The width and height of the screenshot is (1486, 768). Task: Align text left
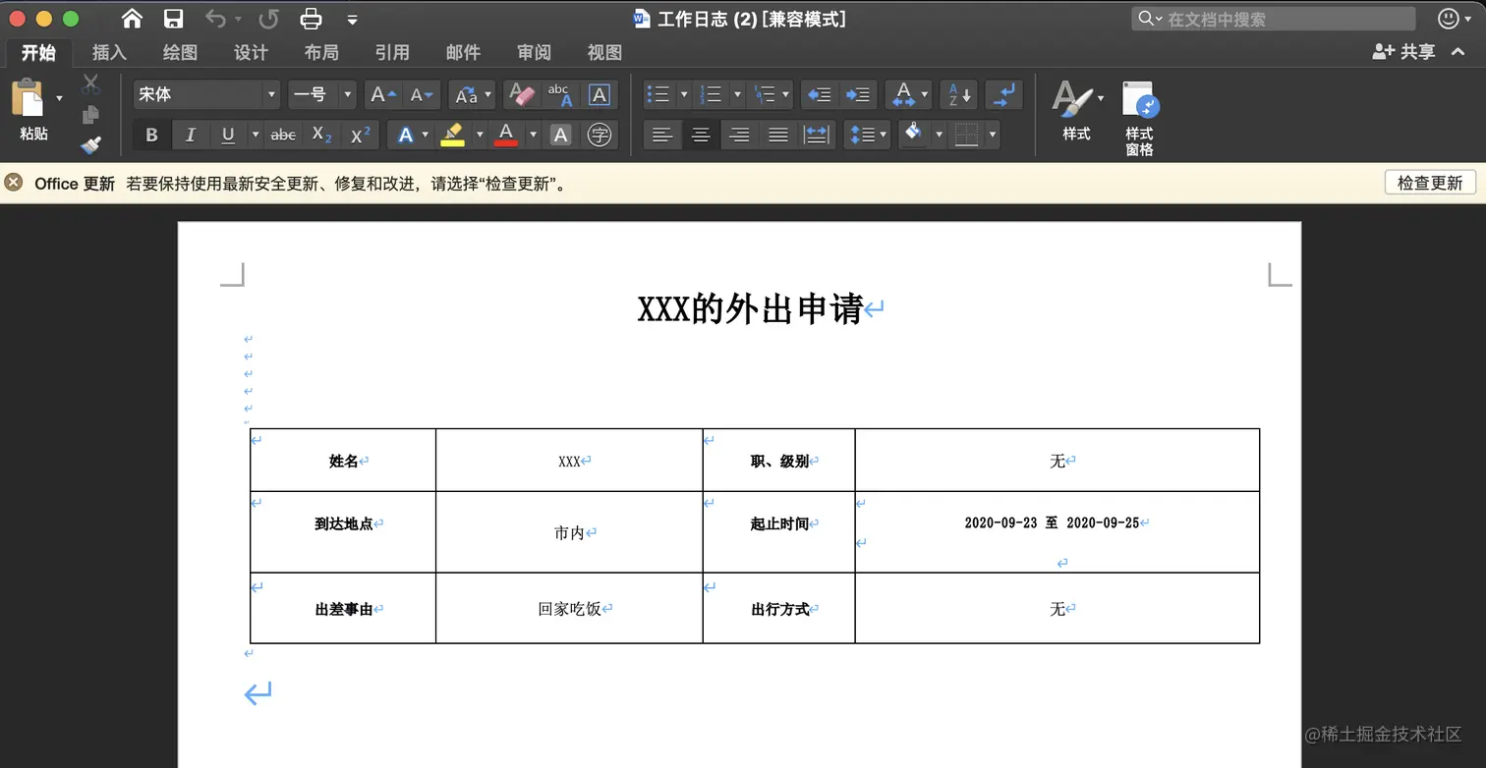coord(662,135)
